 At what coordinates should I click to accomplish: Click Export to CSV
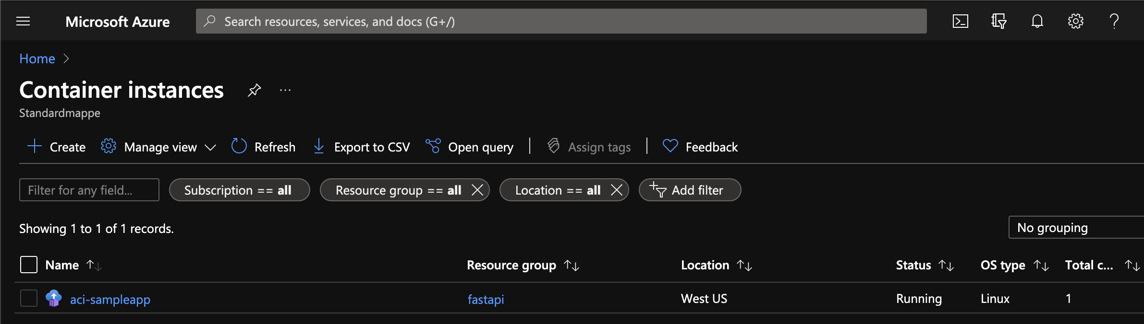coord(362,147)
